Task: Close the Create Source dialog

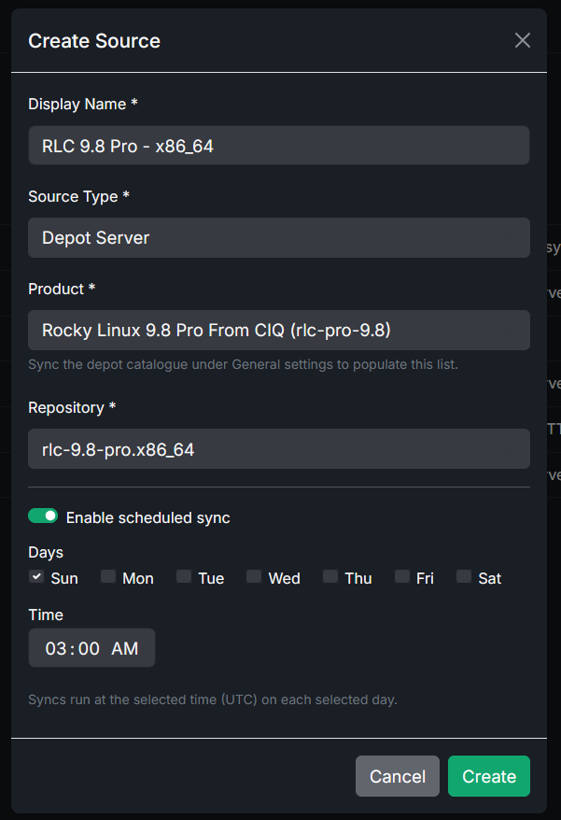Action: coord(523,40)
